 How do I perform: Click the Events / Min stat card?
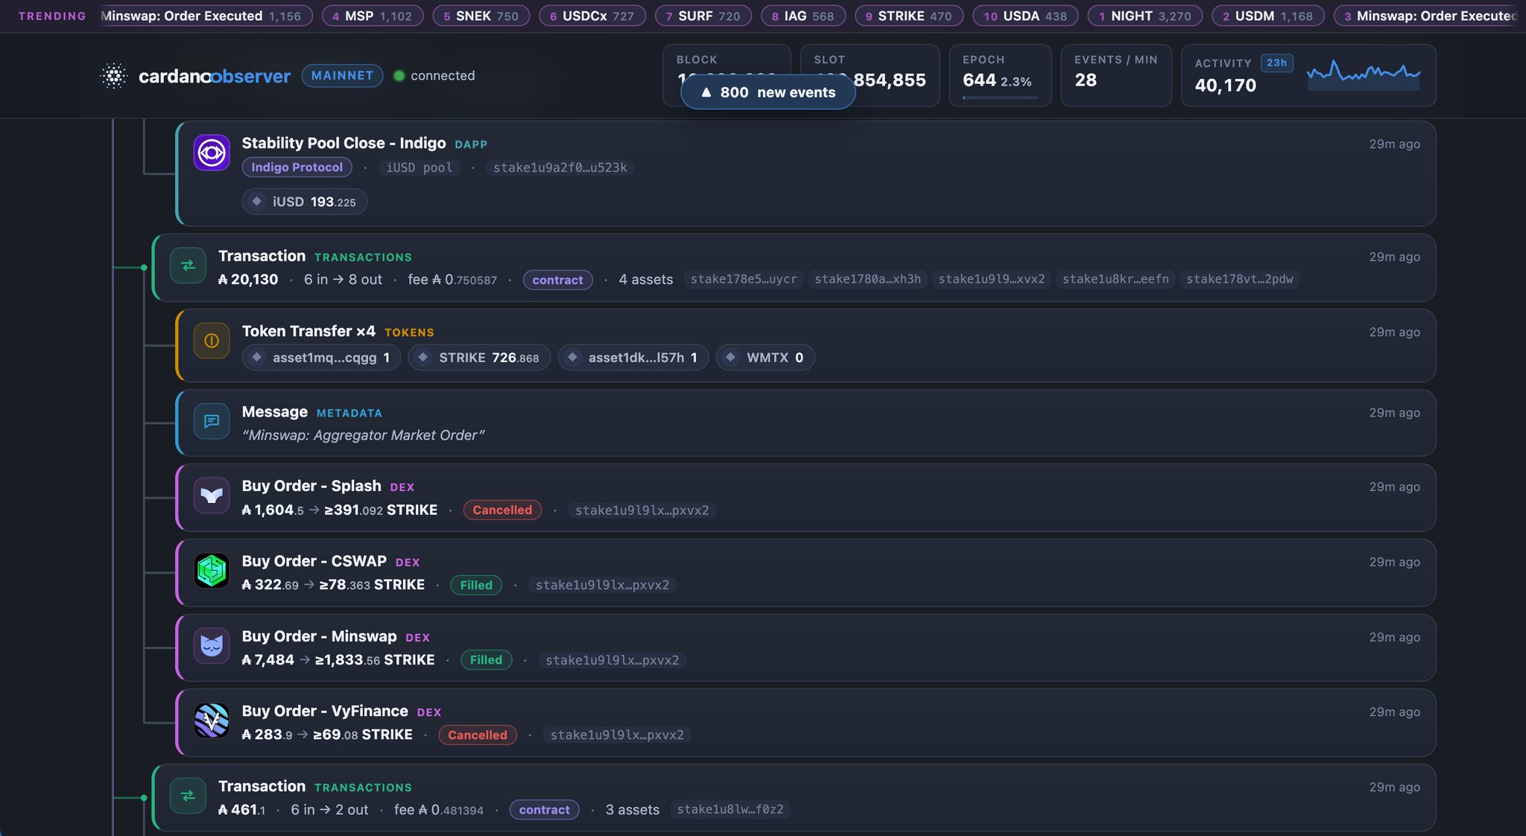(1116, 75)
